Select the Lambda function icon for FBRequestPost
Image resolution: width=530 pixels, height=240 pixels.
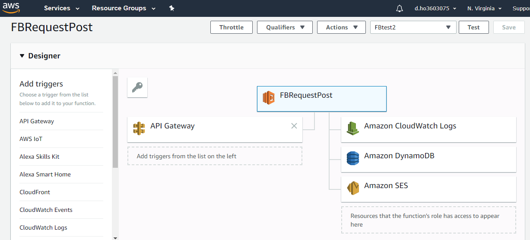pos(269,97)
